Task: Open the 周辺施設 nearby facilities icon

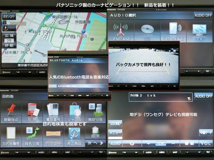Action: click(74, 135)
